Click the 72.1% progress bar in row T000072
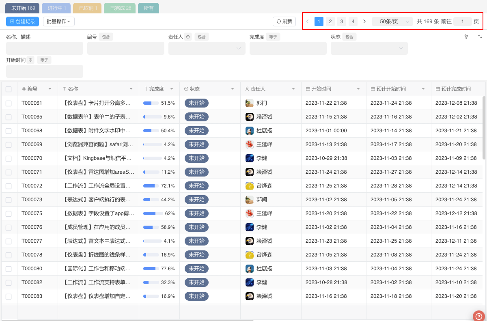This screenshot has width=487, height=321. click(x=151, y=186)
